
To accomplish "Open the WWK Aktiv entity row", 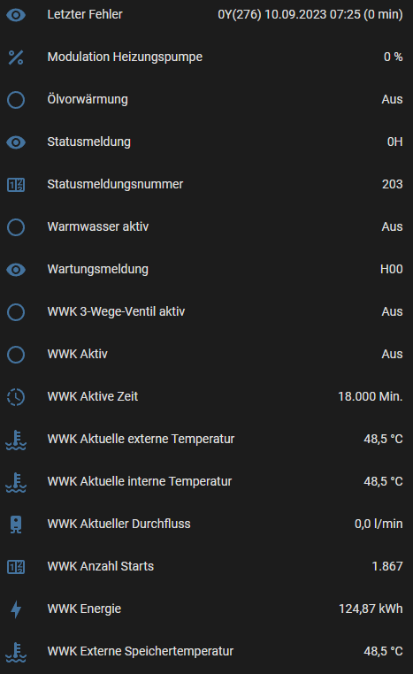I will pos(206,354).
